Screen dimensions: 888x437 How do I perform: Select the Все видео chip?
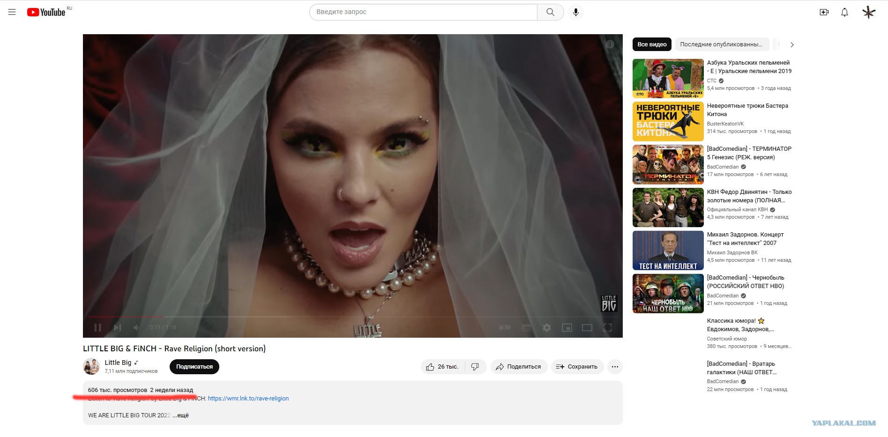(652, 44)
